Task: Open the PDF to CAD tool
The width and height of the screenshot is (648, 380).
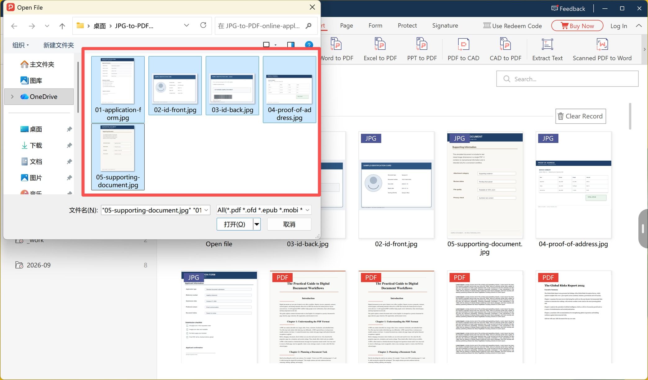Action: coord(463,49)
